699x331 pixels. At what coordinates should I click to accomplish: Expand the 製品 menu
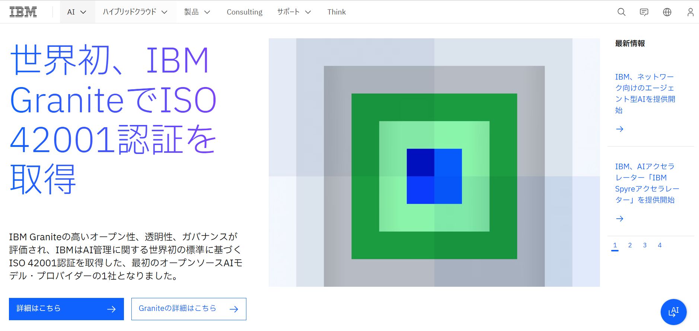coord(197,12)
